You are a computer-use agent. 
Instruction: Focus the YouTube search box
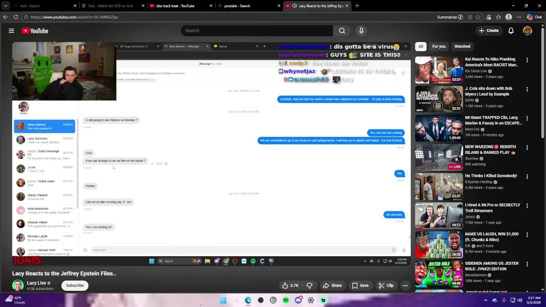(x=257, y=31)
